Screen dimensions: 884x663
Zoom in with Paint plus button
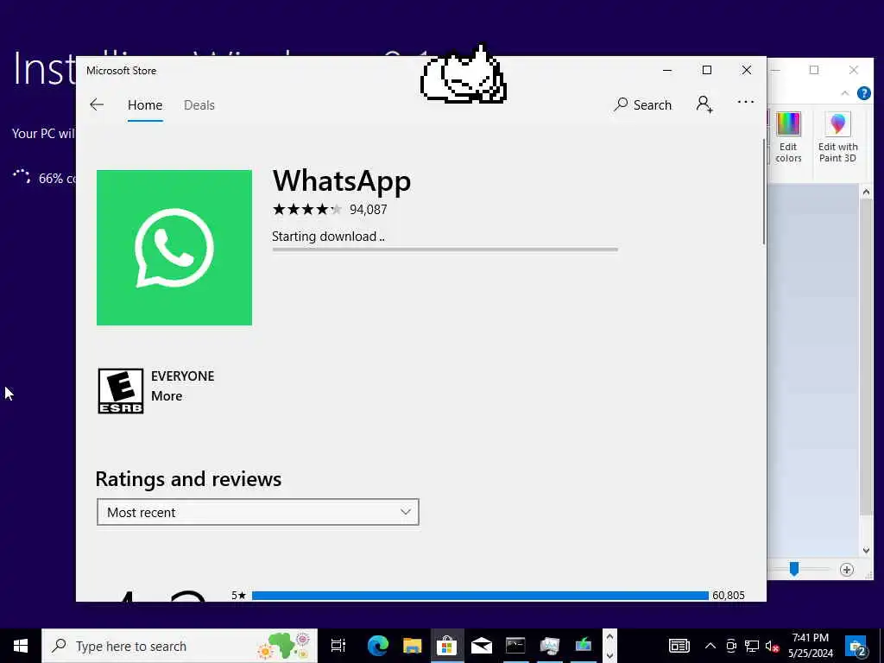(846, 570)
